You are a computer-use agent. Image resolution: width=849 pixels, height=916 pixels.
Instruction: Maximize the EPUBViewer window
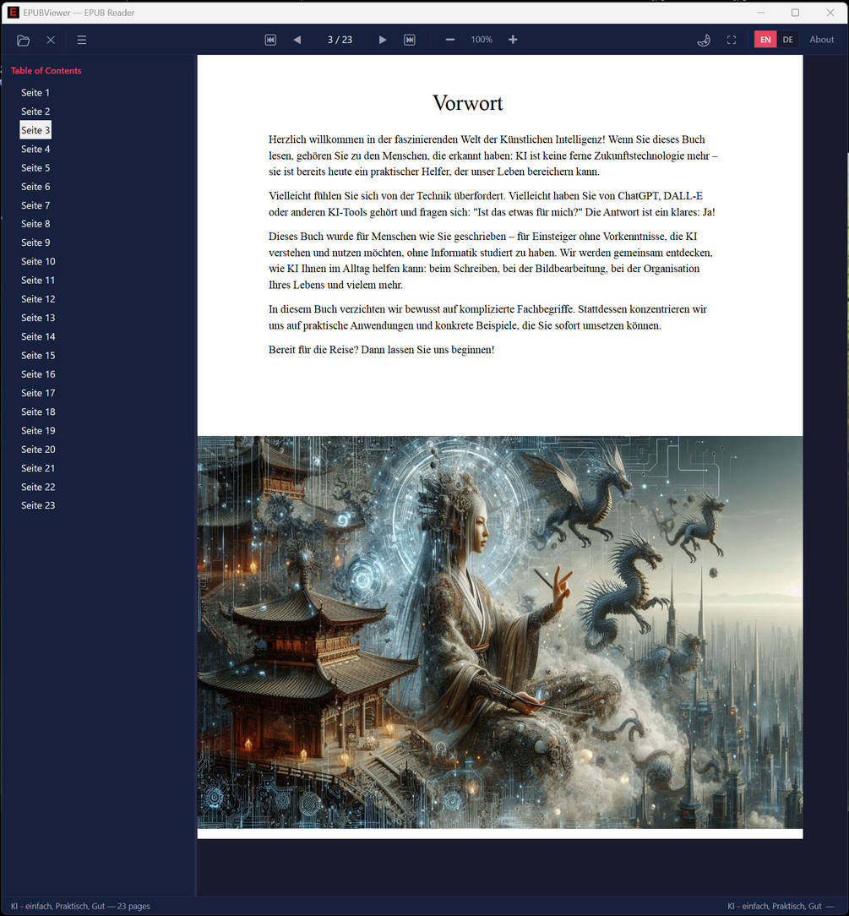pos(795,13)
